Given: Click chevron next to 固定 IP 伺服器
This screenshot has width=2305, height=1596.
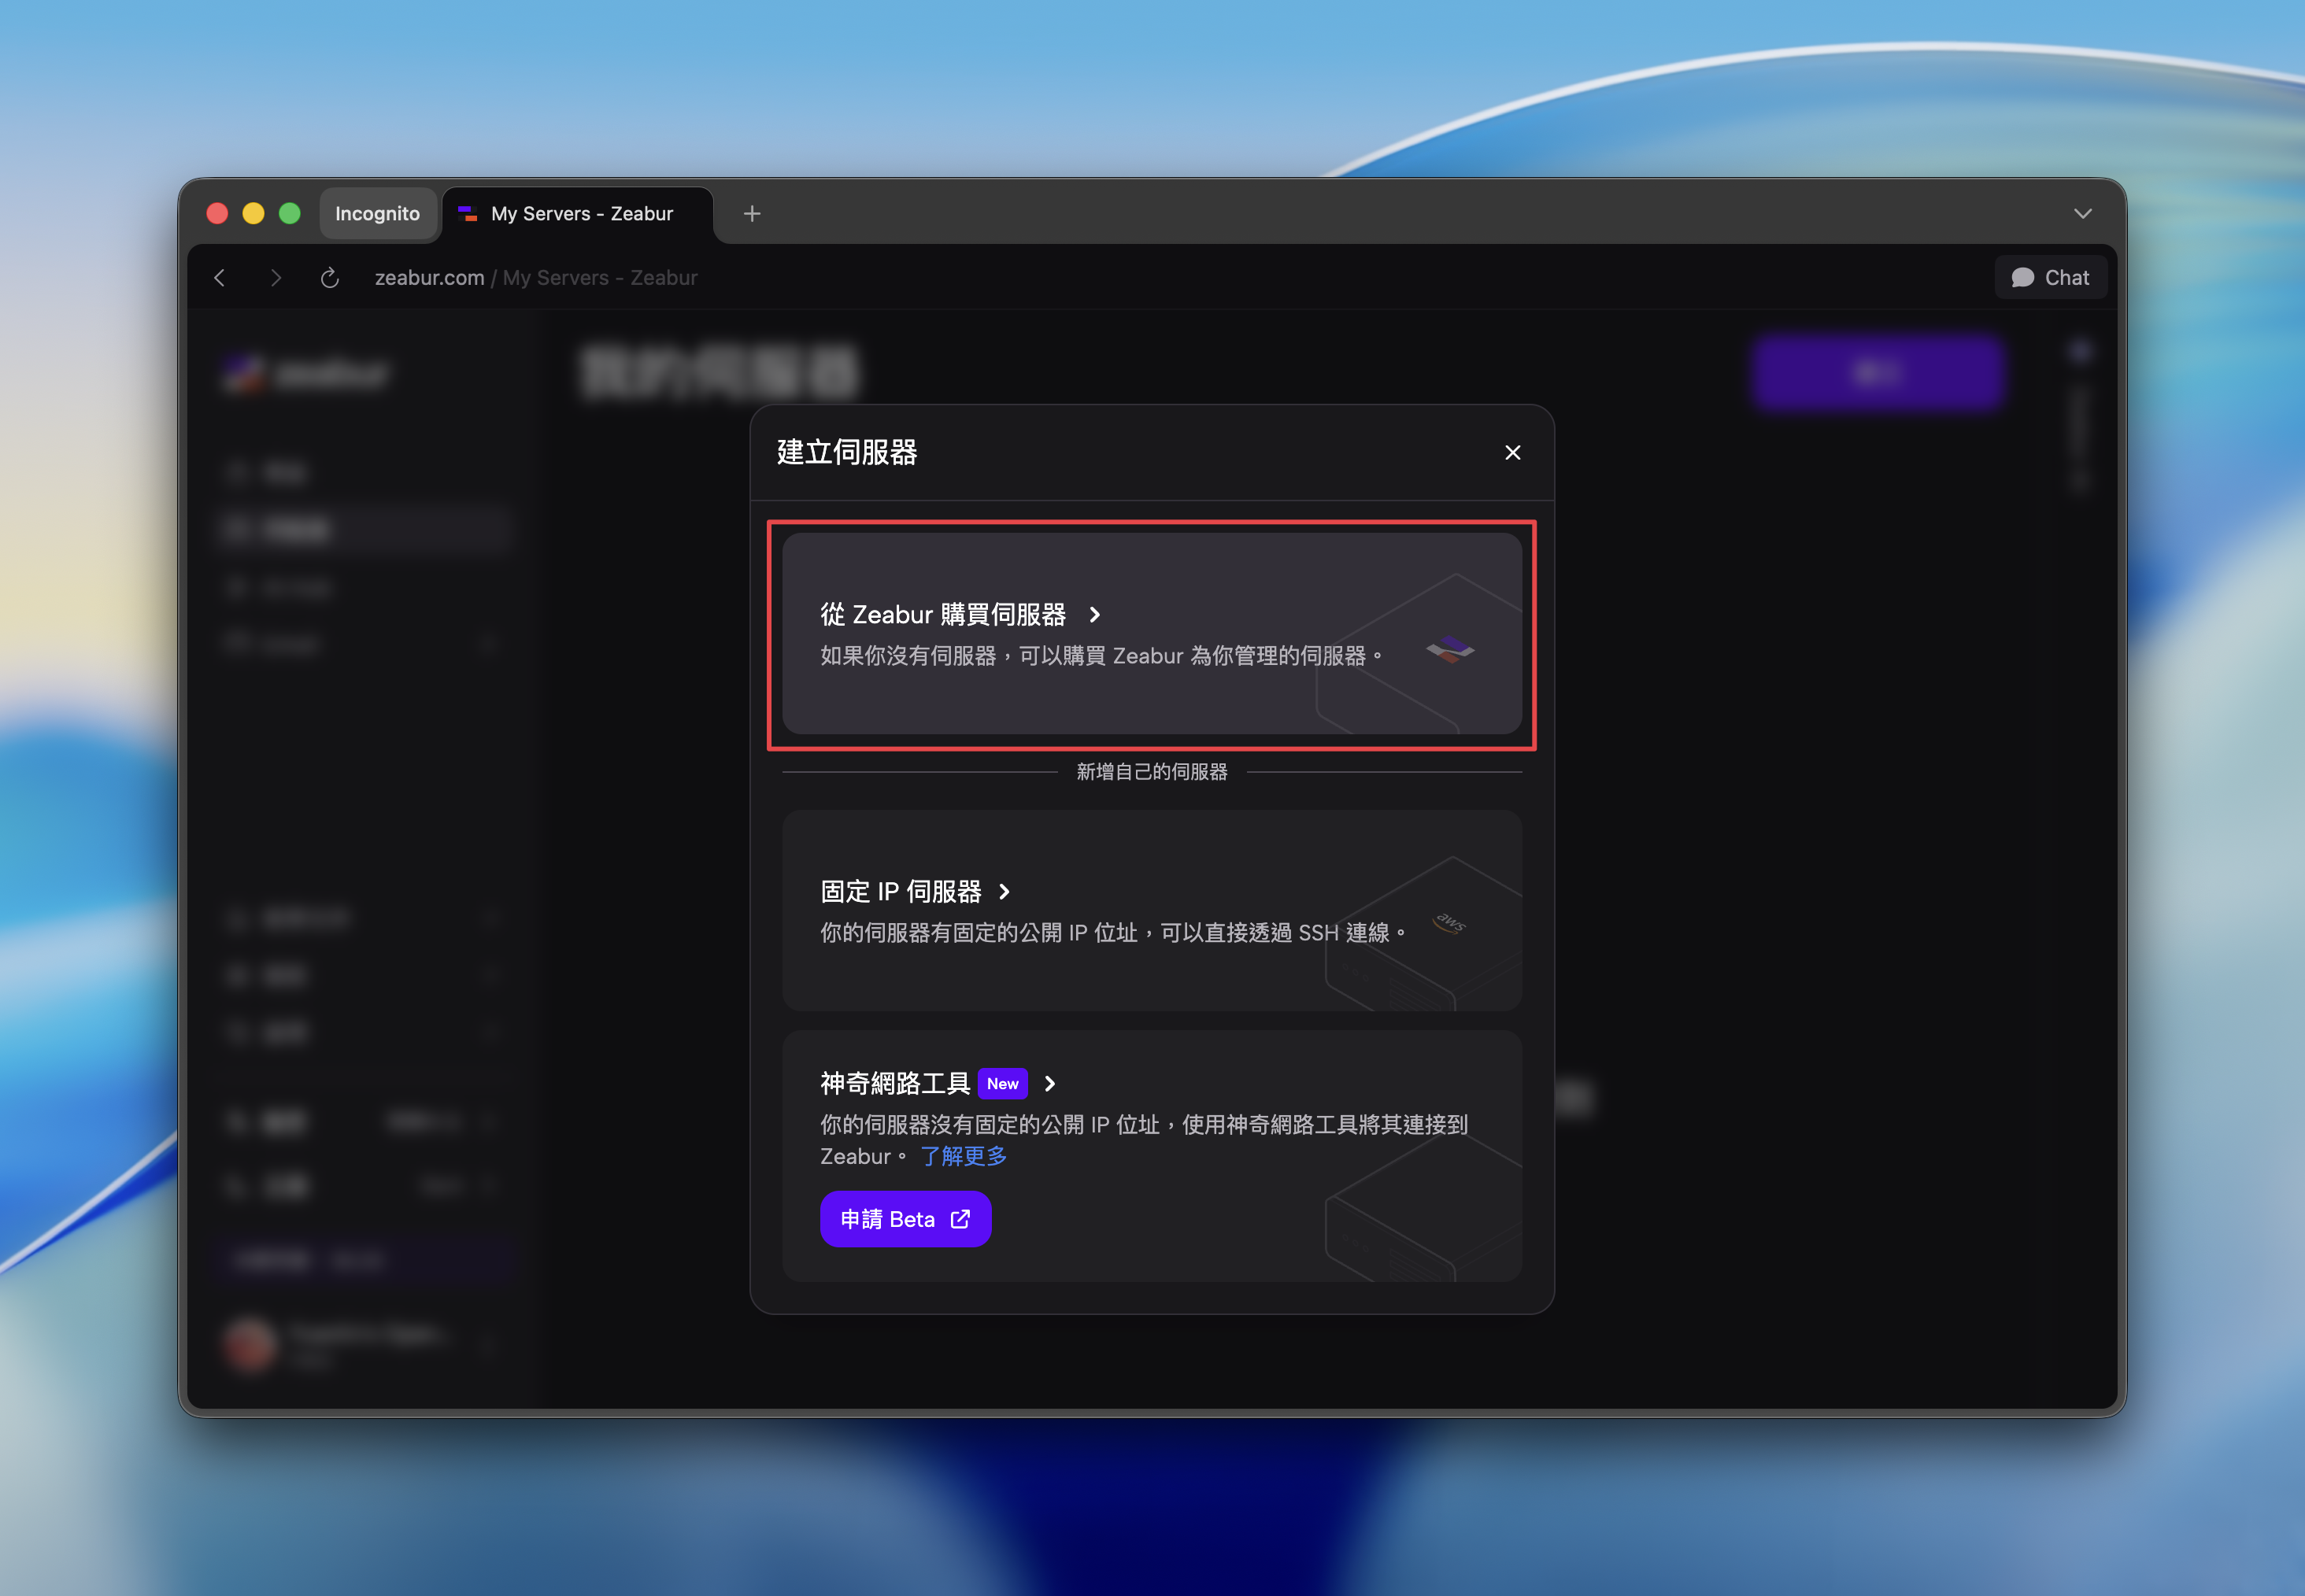Looking at the screenshot, I should tap(1005, 891).
